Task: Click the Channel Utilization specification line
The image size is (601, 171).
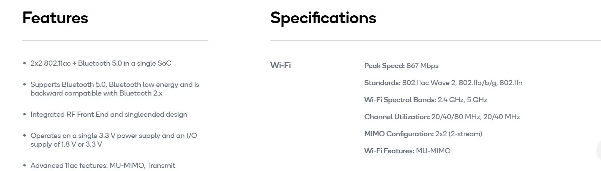Action: point(442,117)
